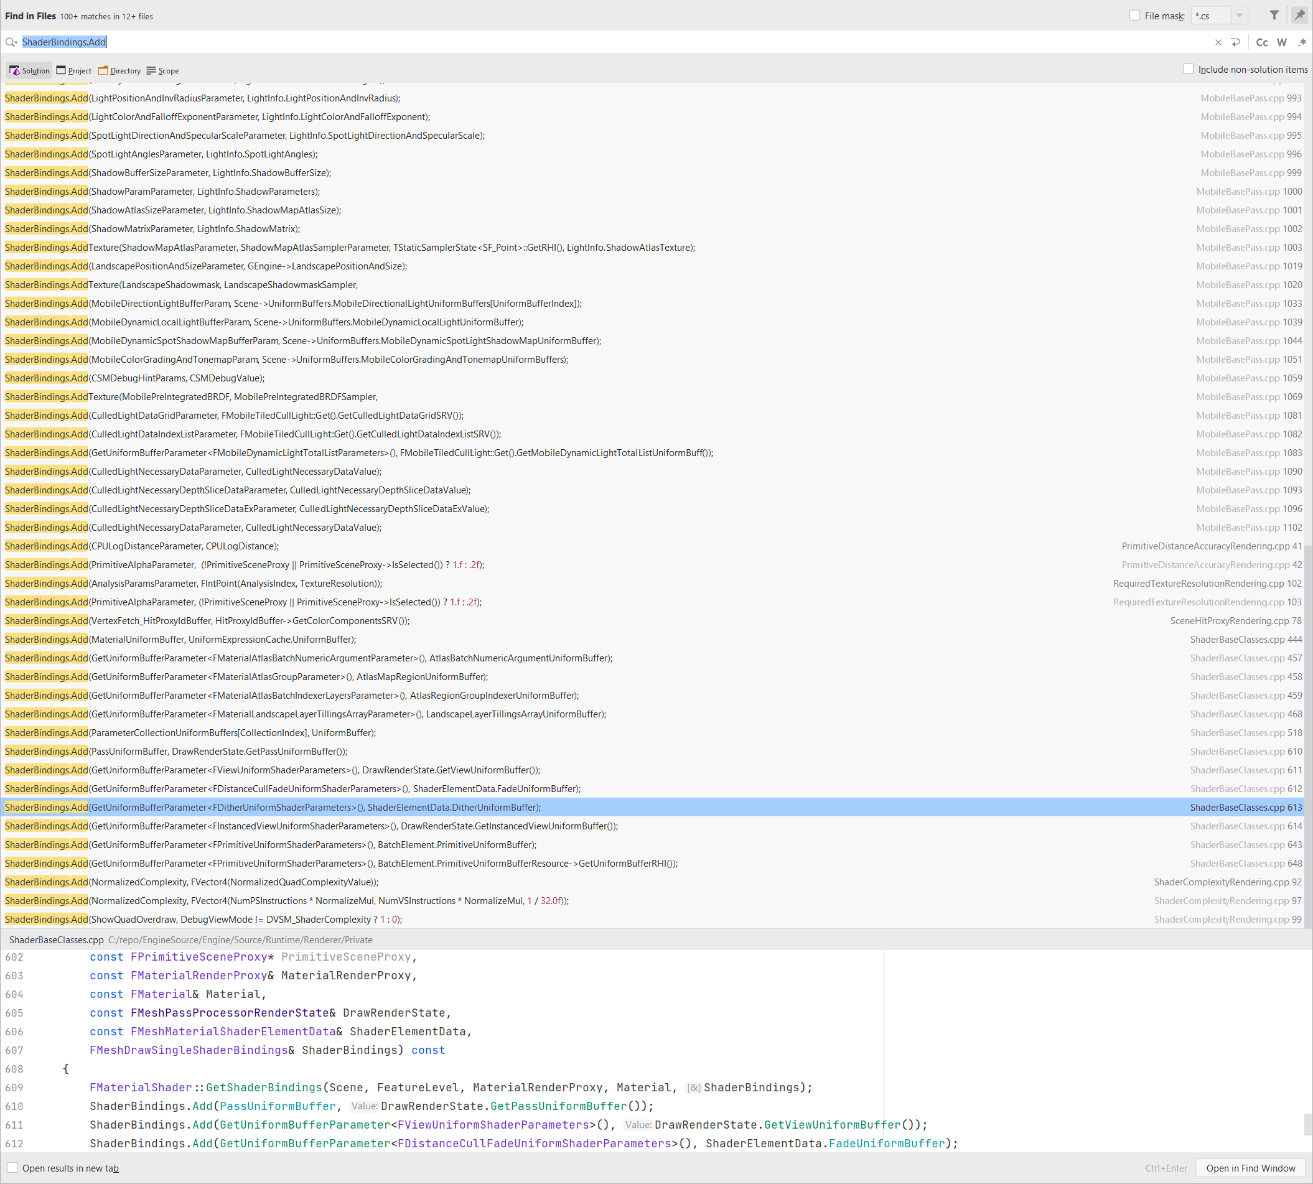
Task: Check Open results in new tab
Action: pos(12,1168)
